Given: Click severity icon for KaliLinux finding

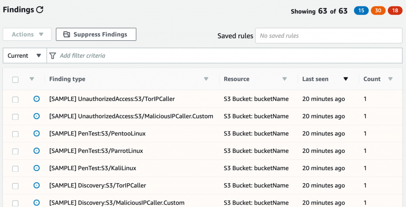Looking at the screenshot, I should point(36,168).
